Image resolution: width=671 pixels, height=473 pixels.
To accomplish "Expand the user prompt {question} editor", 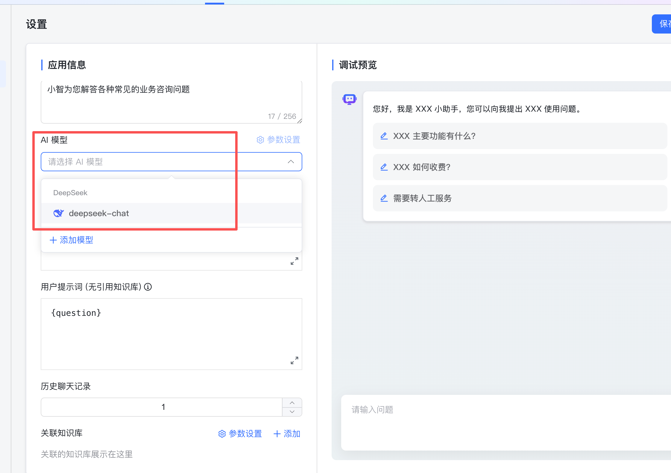I will pyautogui.click(x=294, y=360).
